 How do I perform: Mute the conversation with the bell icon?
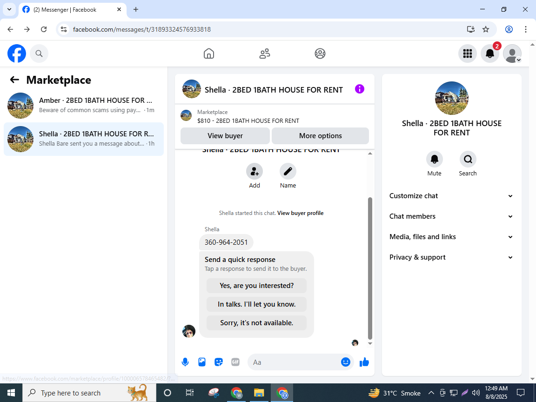point(435,159)
